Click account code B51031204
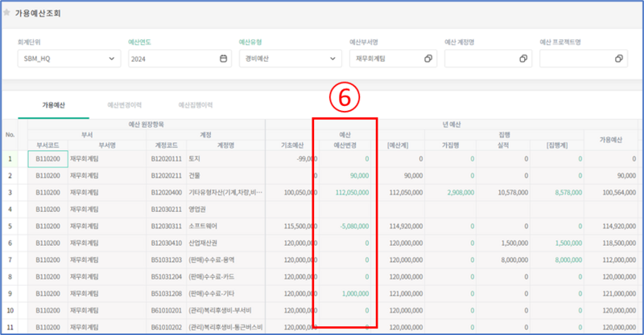This screenshot has width=644, height=335. click(167, 277)
